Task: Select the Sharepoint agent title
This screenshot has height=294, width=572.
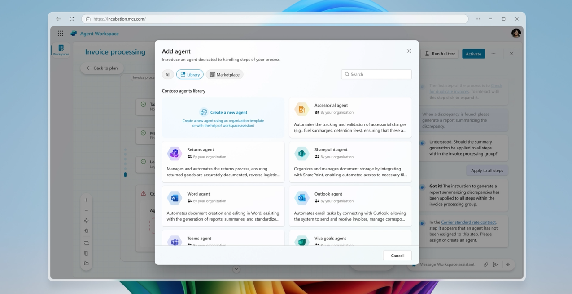Action: 331,150
